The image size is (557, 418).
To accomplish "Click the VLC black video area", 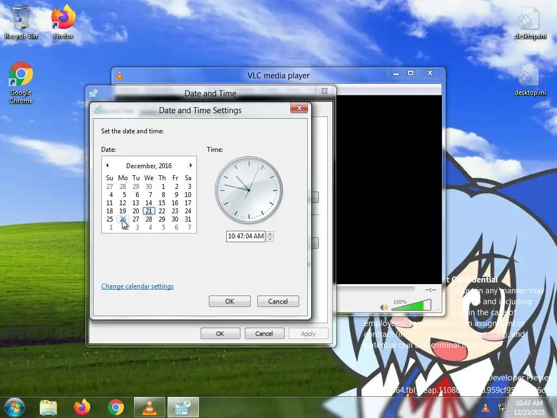I will (x=389, y=189).
